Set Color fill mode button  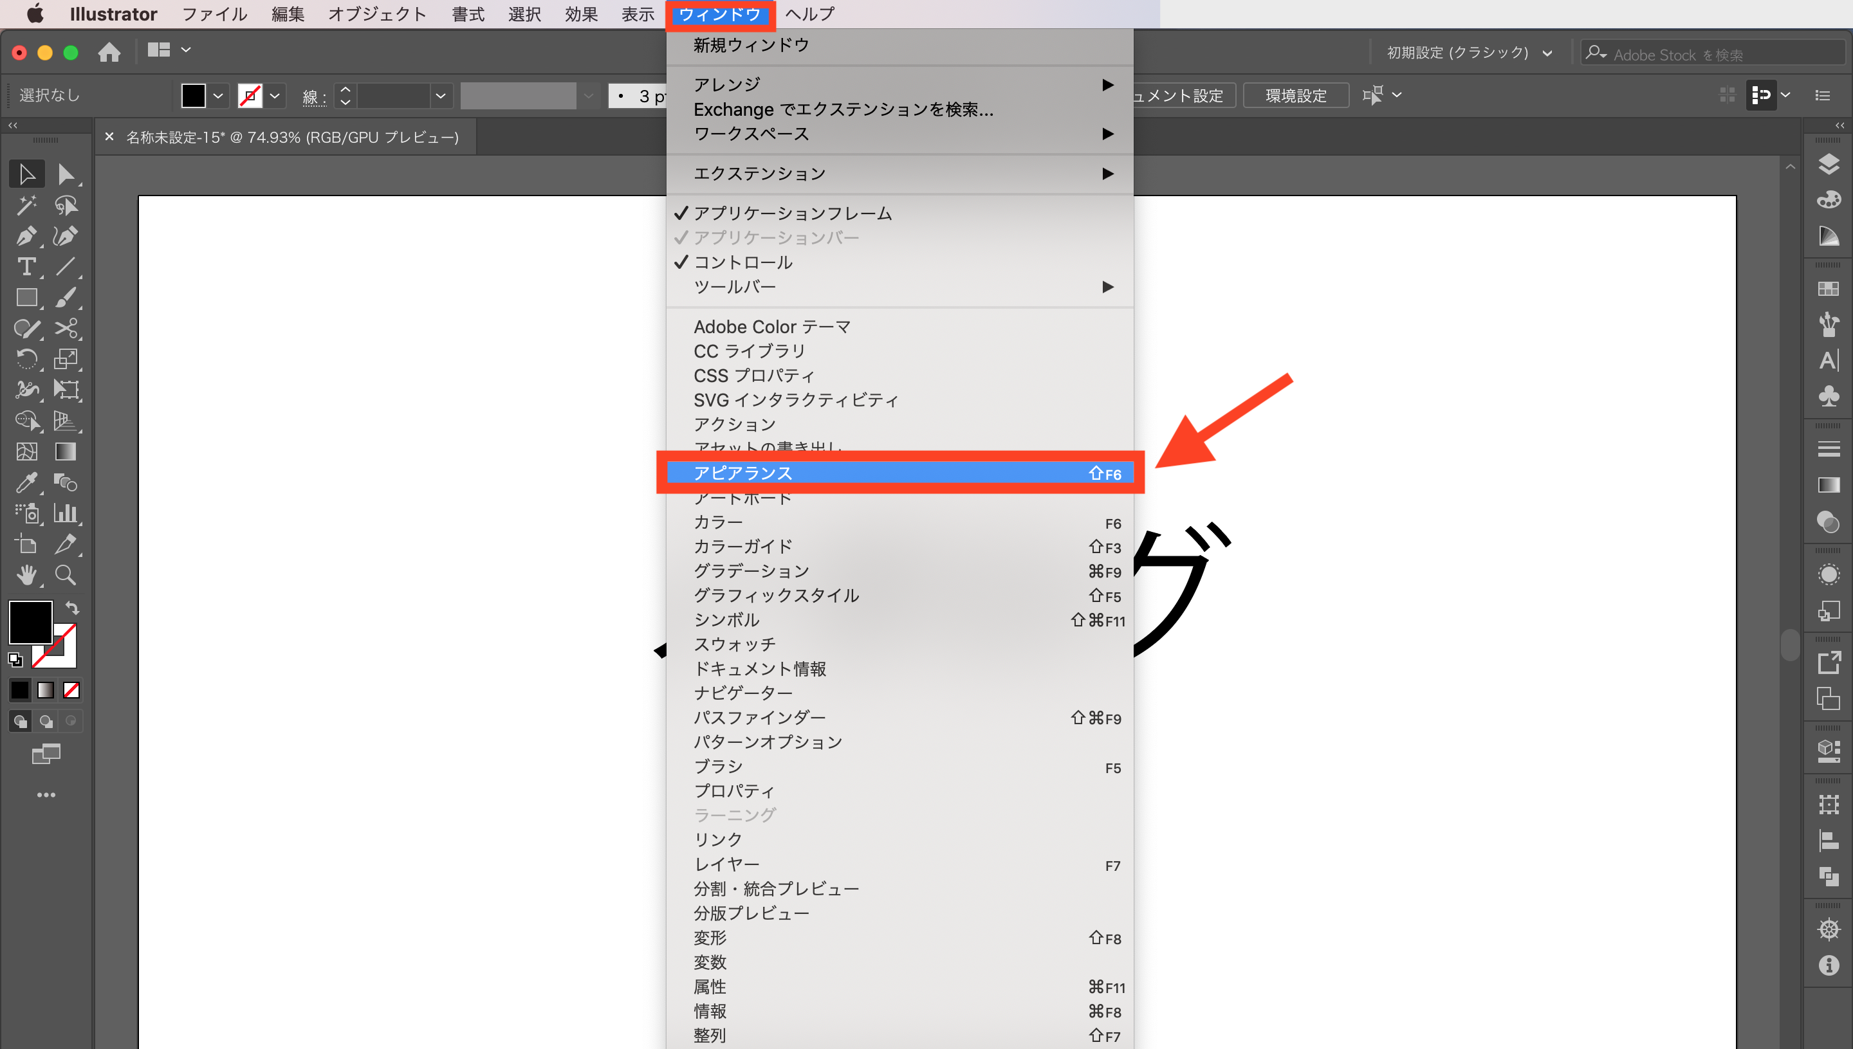[x=19, y=690]
